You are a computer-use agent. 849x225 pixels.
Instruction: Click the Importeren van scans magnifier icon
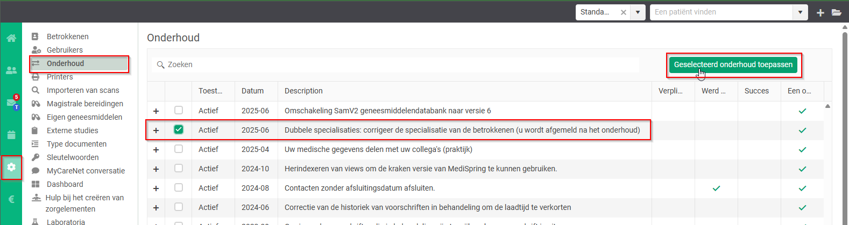point(36,90)
